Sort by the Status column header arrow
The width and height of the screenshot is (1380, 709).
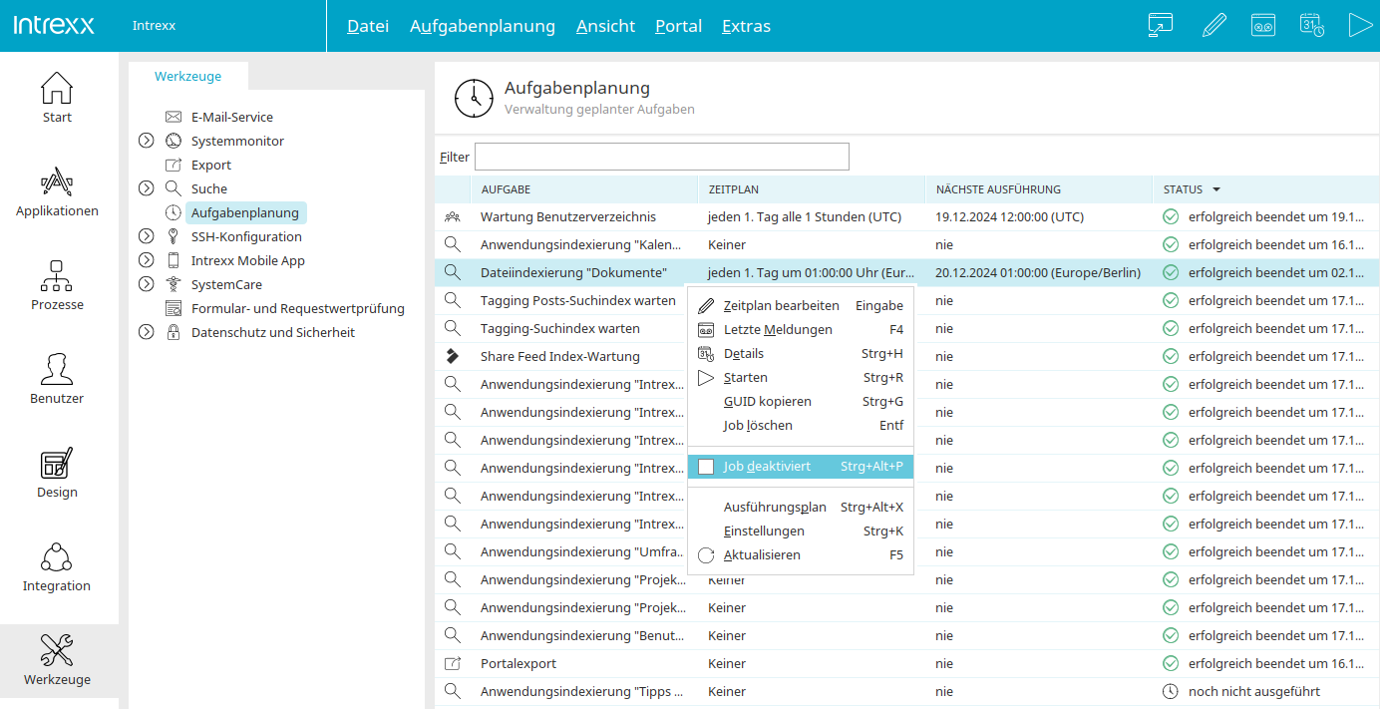(x=1216, y=189)
